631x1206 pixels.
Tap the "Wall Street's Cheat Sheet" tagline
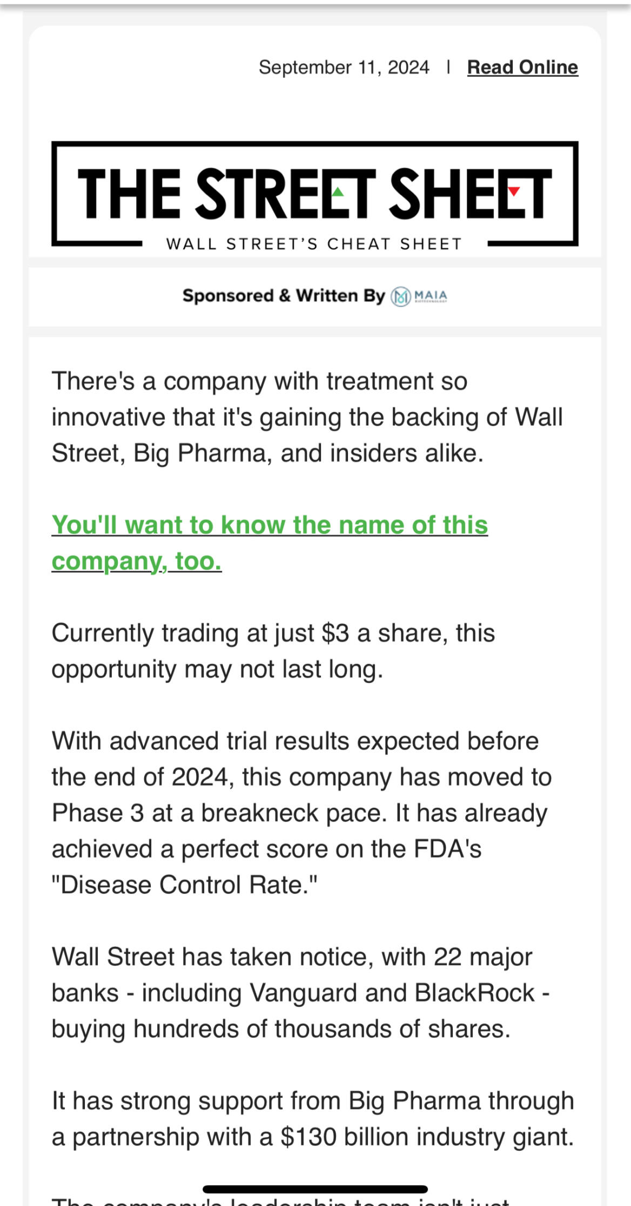coord(314,244)
